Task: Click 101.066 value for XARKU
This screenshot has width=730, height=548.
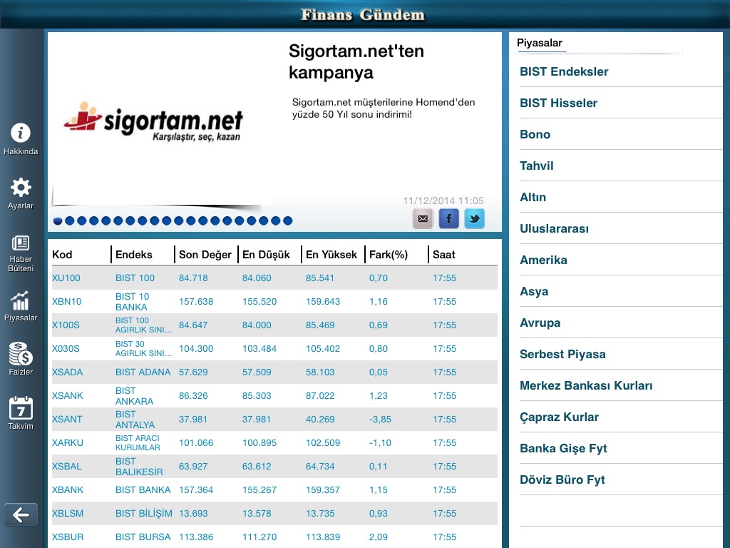Action: pos(196,442)
